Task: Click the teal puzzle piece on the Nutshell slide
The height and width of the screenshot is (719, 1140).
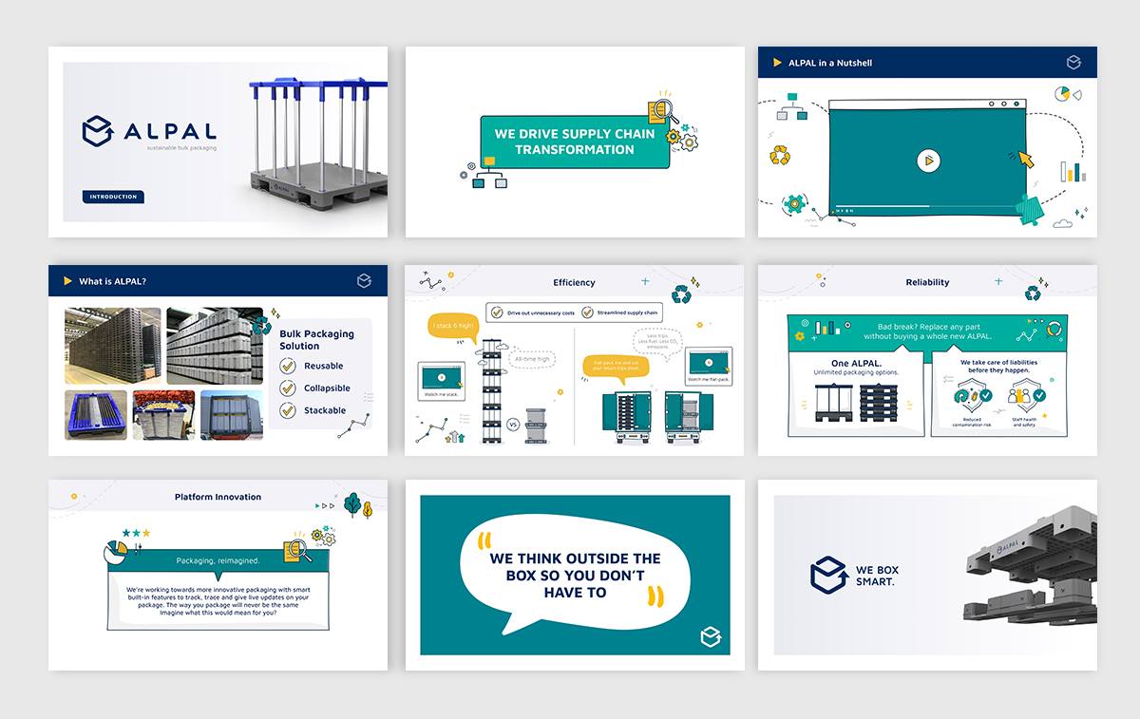Action: [x=1030, y=209]
